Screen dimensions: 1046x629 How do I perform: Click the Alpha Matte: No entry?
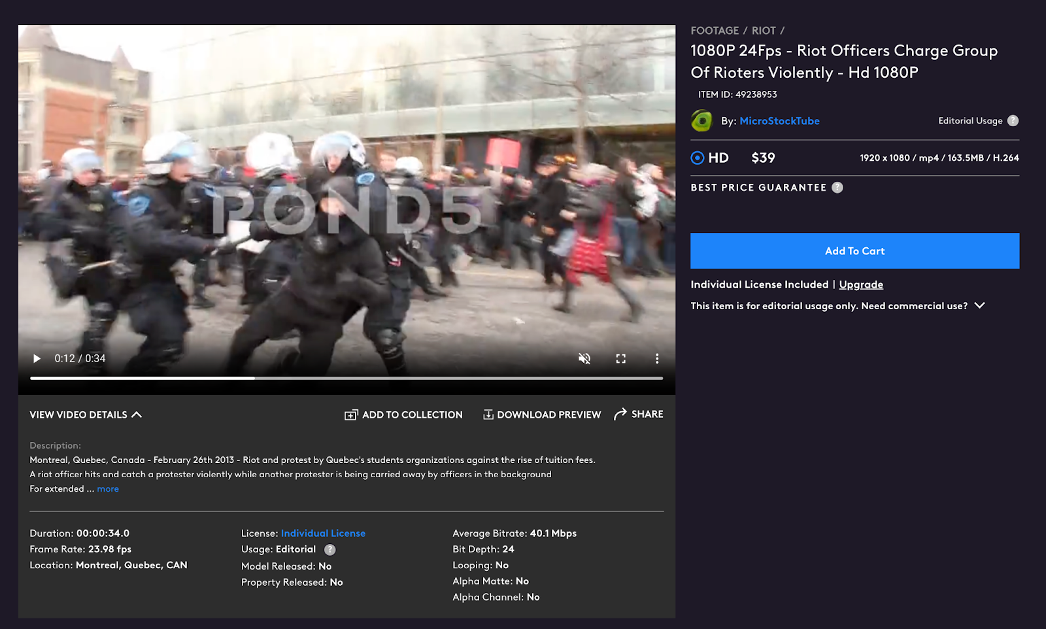pyautogui.click(x=490, y=581)
